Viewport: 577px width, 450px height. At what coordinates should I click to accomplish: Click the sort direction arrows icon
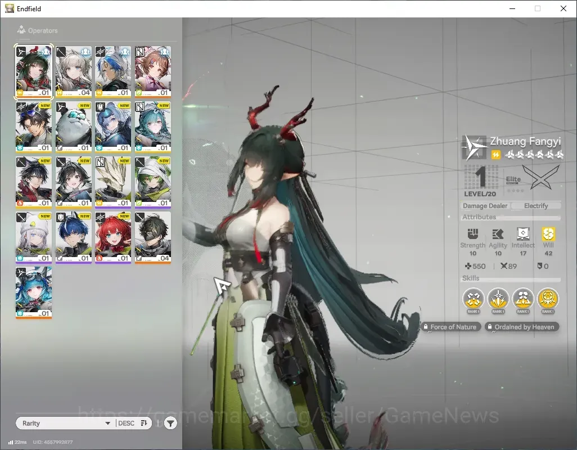pyautogui.click(x=144, y=423)
